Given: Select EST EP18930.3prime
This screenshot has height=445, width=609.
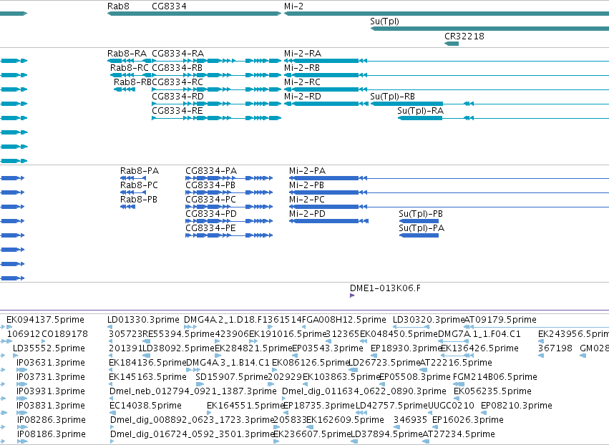Looking at the screenshot, I should (x=406, y=348).
